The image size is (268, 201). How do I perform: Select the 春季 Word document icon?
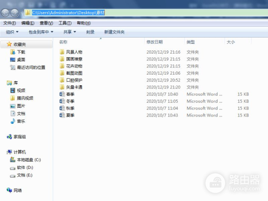coord(62,94)
